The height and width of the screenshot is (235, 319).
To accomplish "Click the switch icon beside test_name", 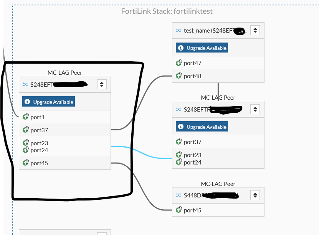I will coord(179,30).
